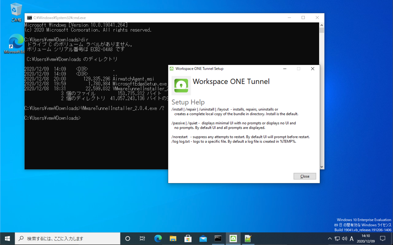This screenshot has height=245, width=393.
Task: Maximize the cmd.exe window
Action: point(303,18)
